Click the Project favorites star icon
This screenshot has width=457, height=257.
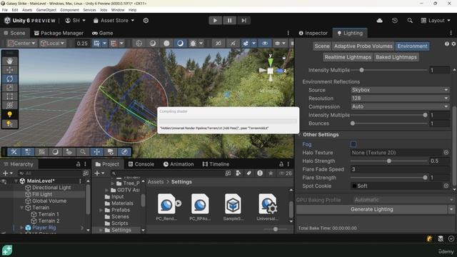[x=271, y=173]
